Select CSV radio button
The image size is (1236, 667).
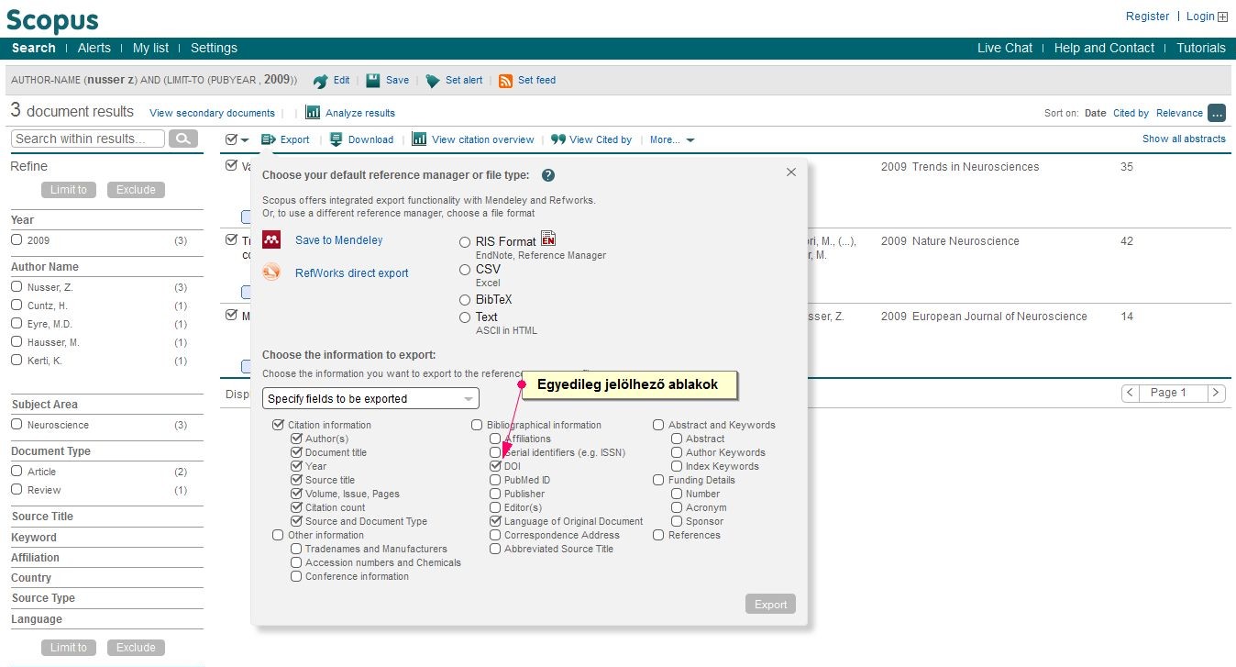[465, 270]
